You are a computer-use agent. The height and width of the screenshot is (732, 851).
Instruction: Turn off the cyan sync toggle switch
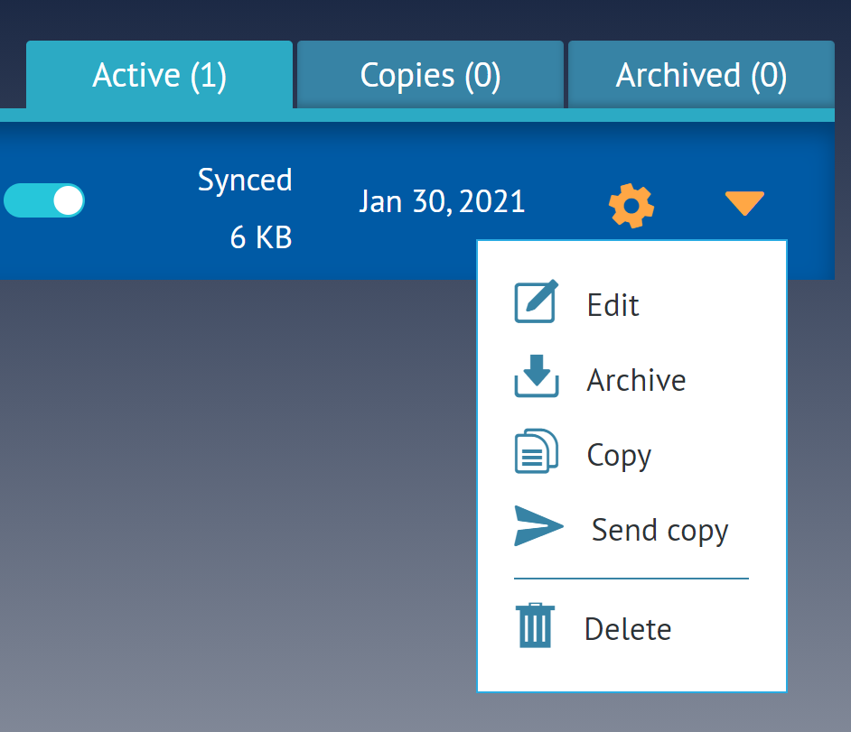click(x=44, y=200)
